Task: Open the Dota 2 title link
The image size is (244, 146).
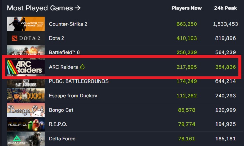Action: click(x=56, y=38)
